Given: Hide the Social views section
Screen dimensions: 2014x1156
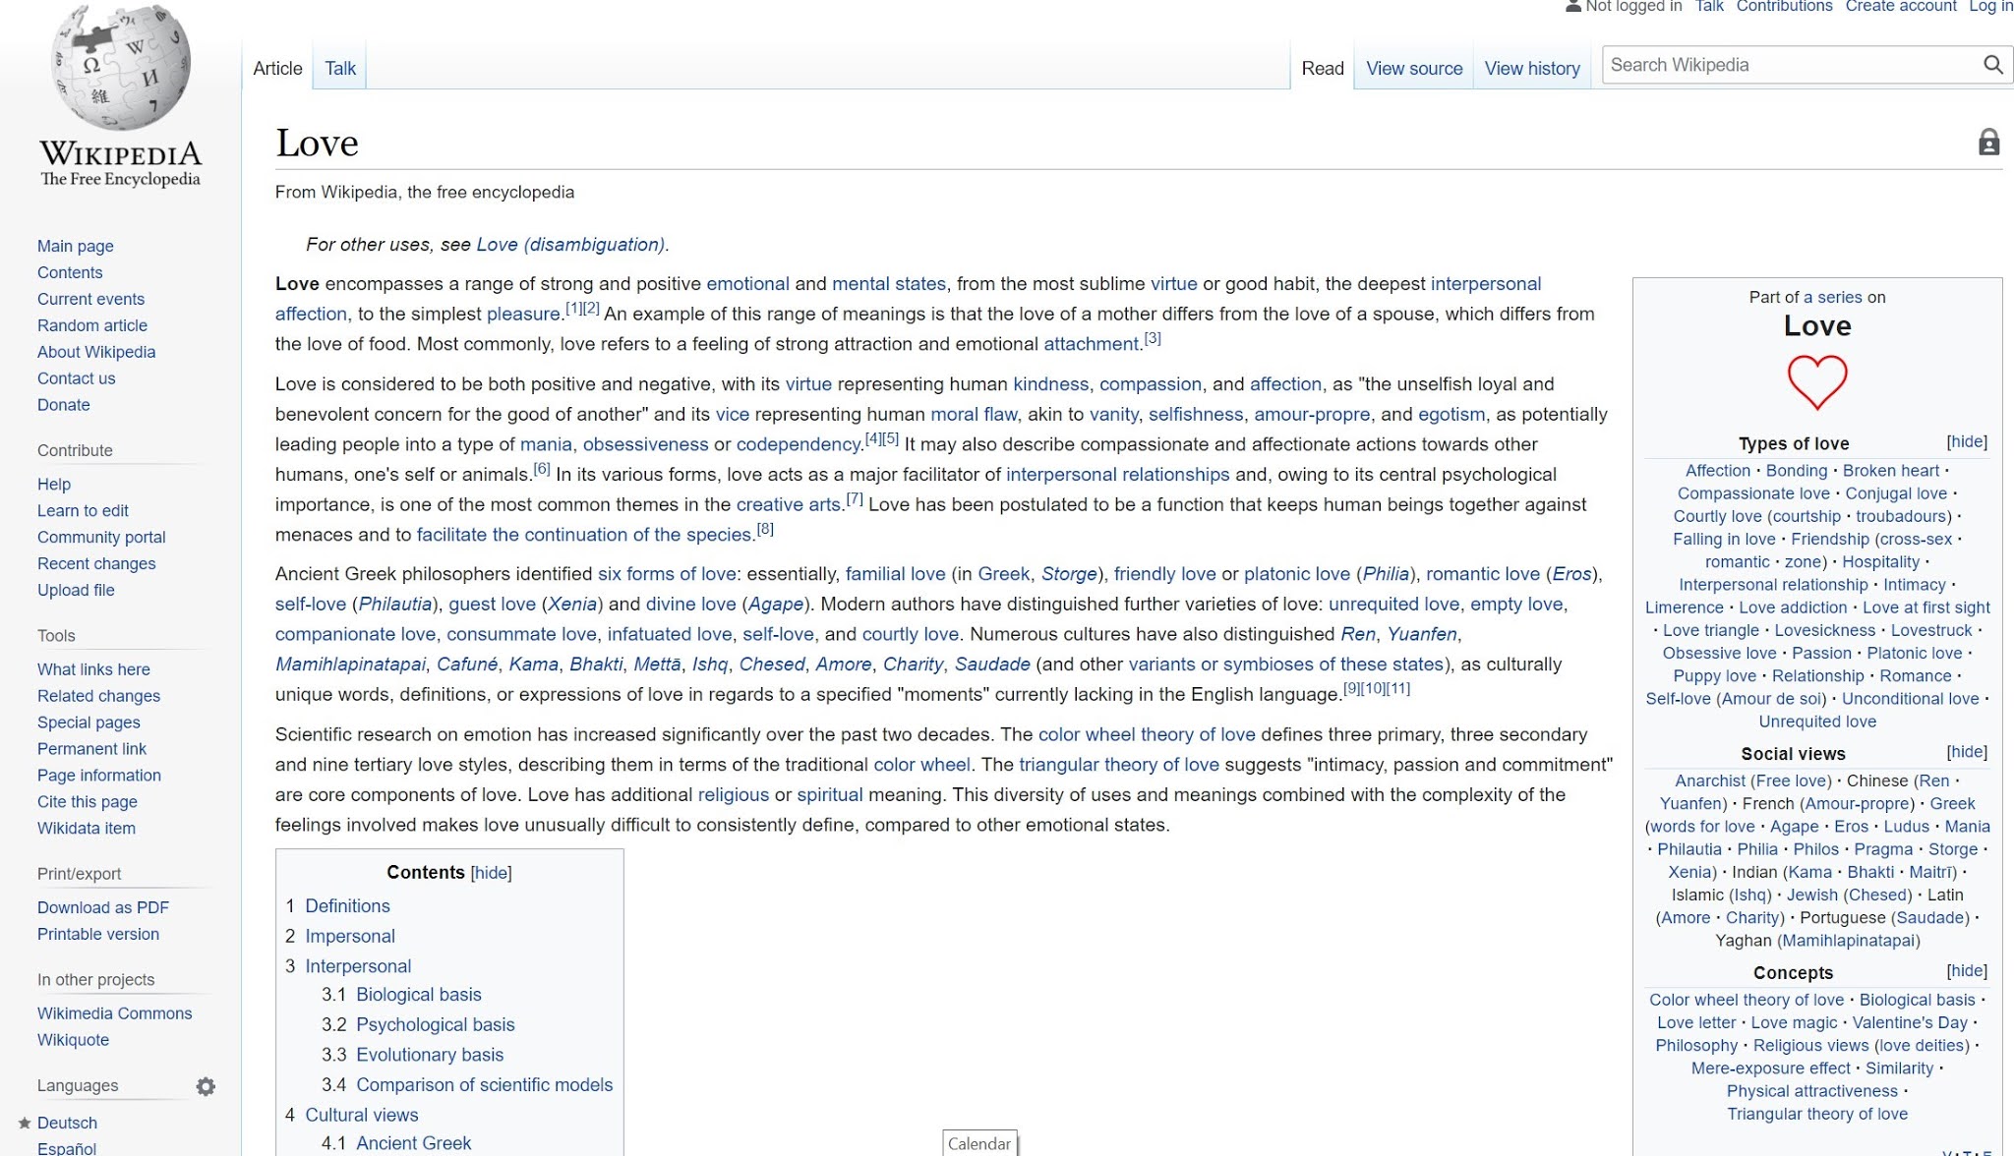Looking at the screenshot, I should tap(1966, 752).
